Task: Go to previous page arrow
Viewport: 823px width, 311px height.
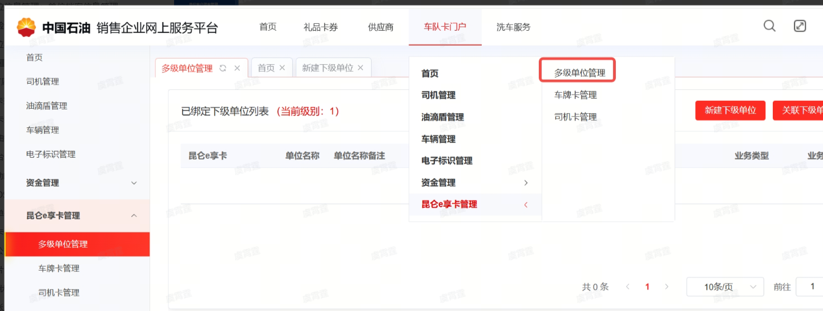Action: click(x=628, y=287)
